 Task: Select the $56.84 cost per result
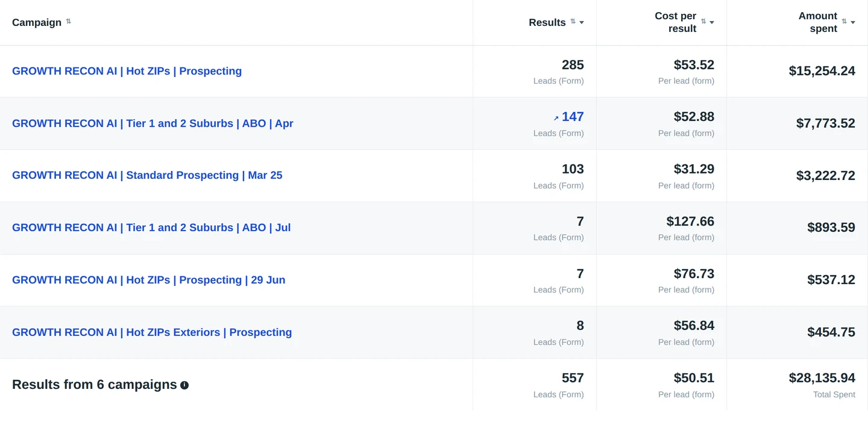pos(694,326)
